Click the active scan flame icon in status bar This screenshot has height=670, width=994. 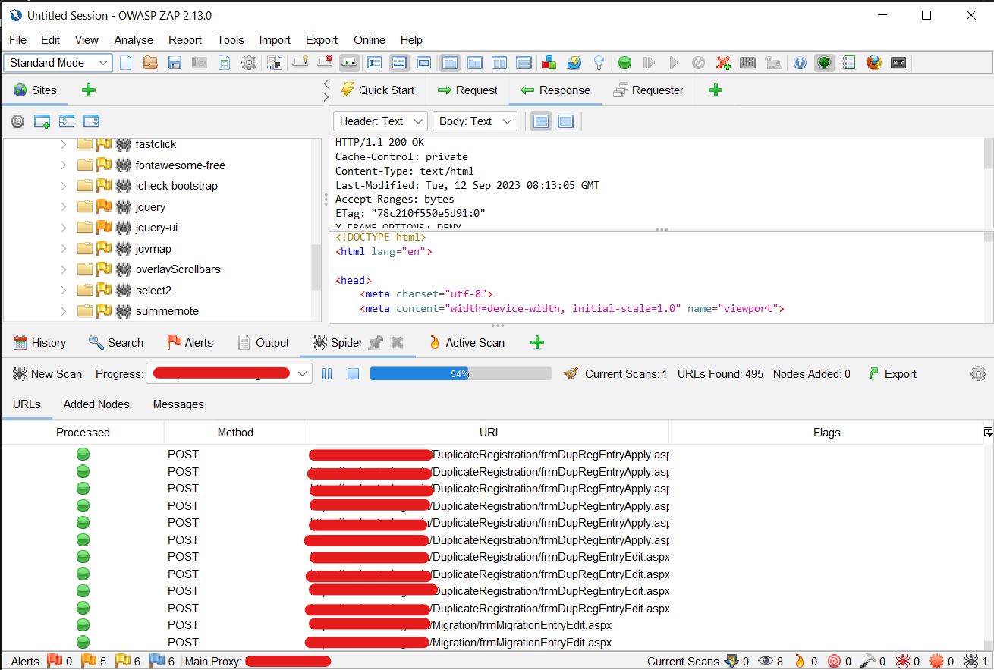click(799, 662)
